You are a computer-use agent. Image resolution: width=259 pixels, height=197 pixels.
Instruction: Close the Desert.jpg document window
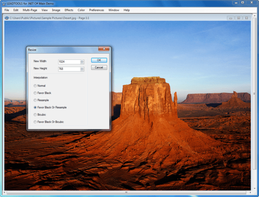[247, 18]
